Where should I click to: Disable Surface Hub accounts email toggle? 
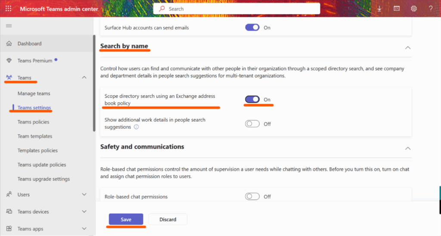pos(252,28)
